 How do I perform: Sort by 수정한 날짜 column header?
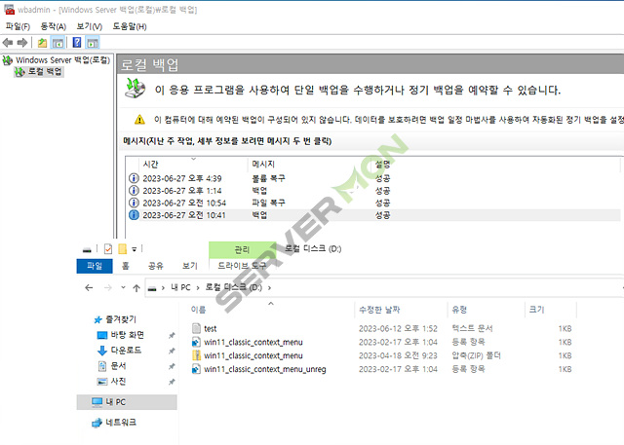pos(379,310)
